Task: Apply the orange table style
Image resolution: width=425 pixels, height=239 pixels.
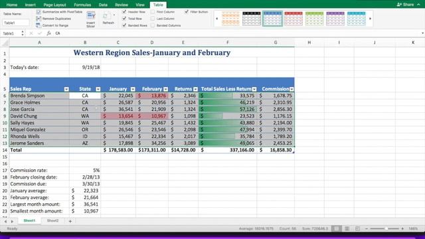Action: pos(230,19)
